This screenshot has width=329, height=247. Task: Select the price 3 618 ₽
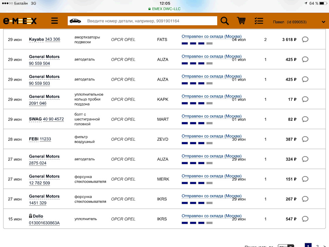click(x=289, y=39)
